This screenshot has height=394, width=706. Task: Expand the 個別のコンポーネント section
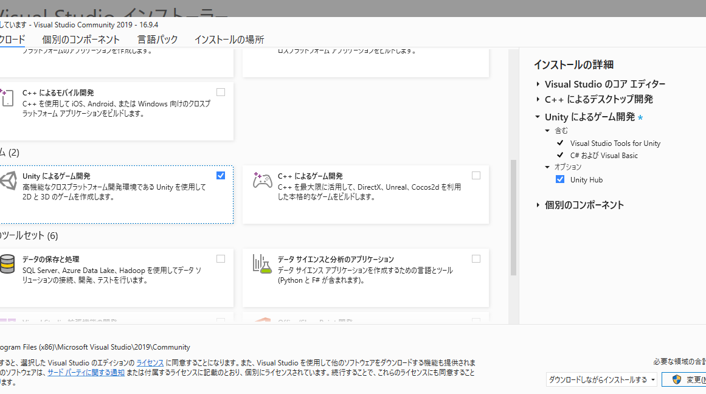537,205
